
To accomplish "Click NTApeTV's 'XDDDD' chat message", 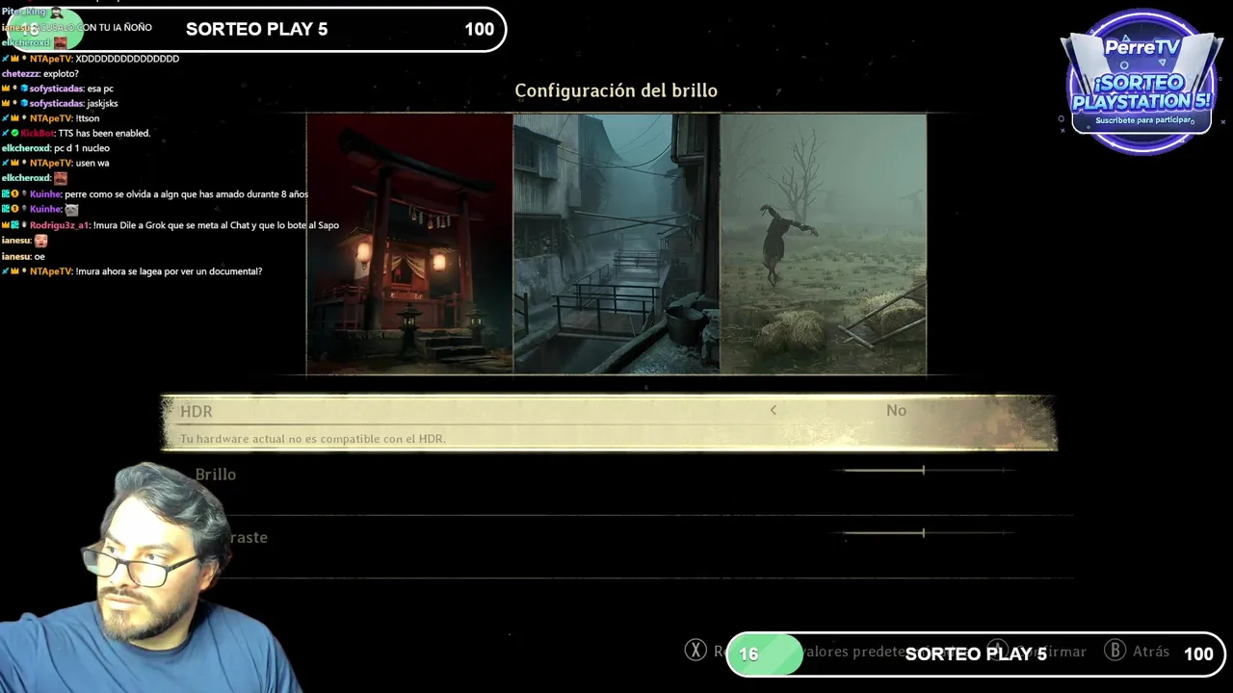I will pos(127,59).
